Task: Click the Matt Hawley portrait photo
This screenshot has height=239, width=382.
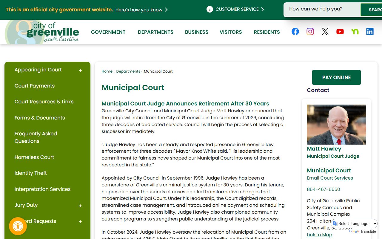Action: [x=336, y=125]
